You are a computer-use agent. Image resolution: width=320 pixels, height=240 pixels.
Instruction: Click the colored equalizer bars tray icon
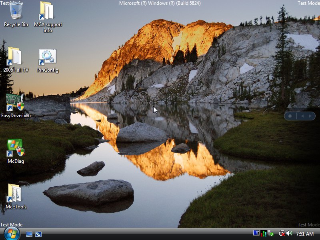pos(264,234)
